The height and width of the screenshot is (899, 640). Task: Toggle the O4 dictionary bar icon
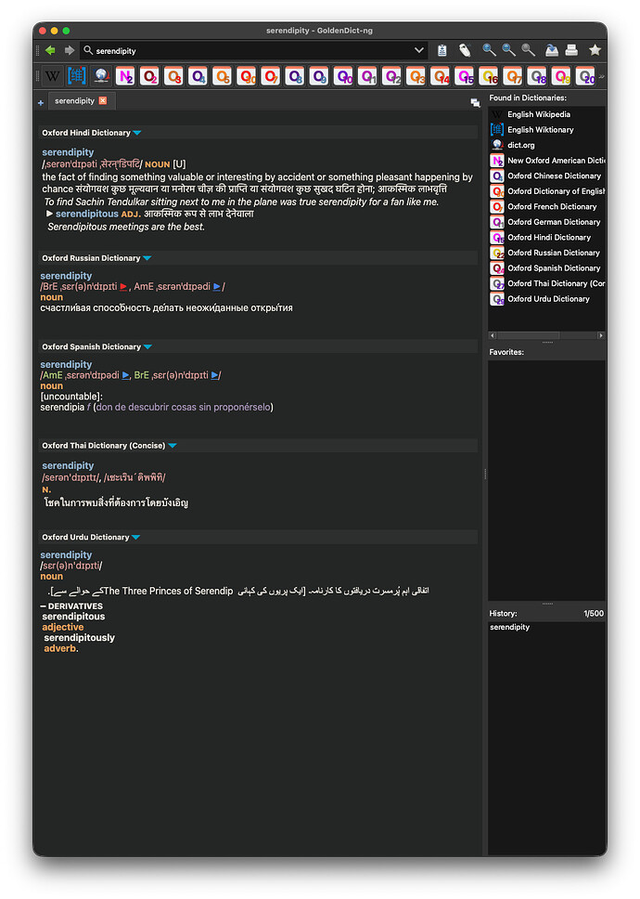[x=198, y=75]
